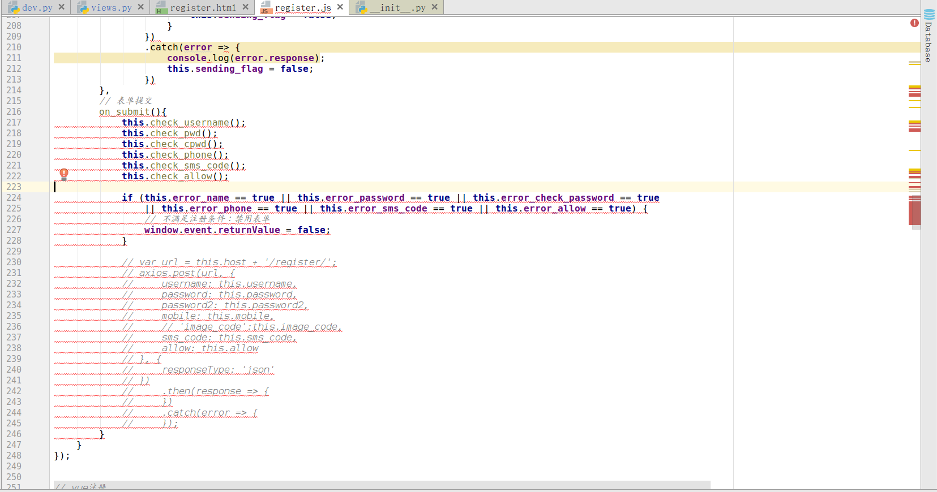Viewport: 937px width, 492px height.
Task: Open the Database tool window
Action: pyautogui.click(x=929, y=35)
